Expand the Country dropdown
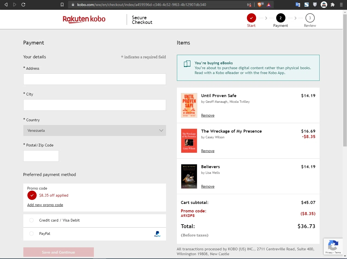 pyautogui.click(x=95, y=130)
